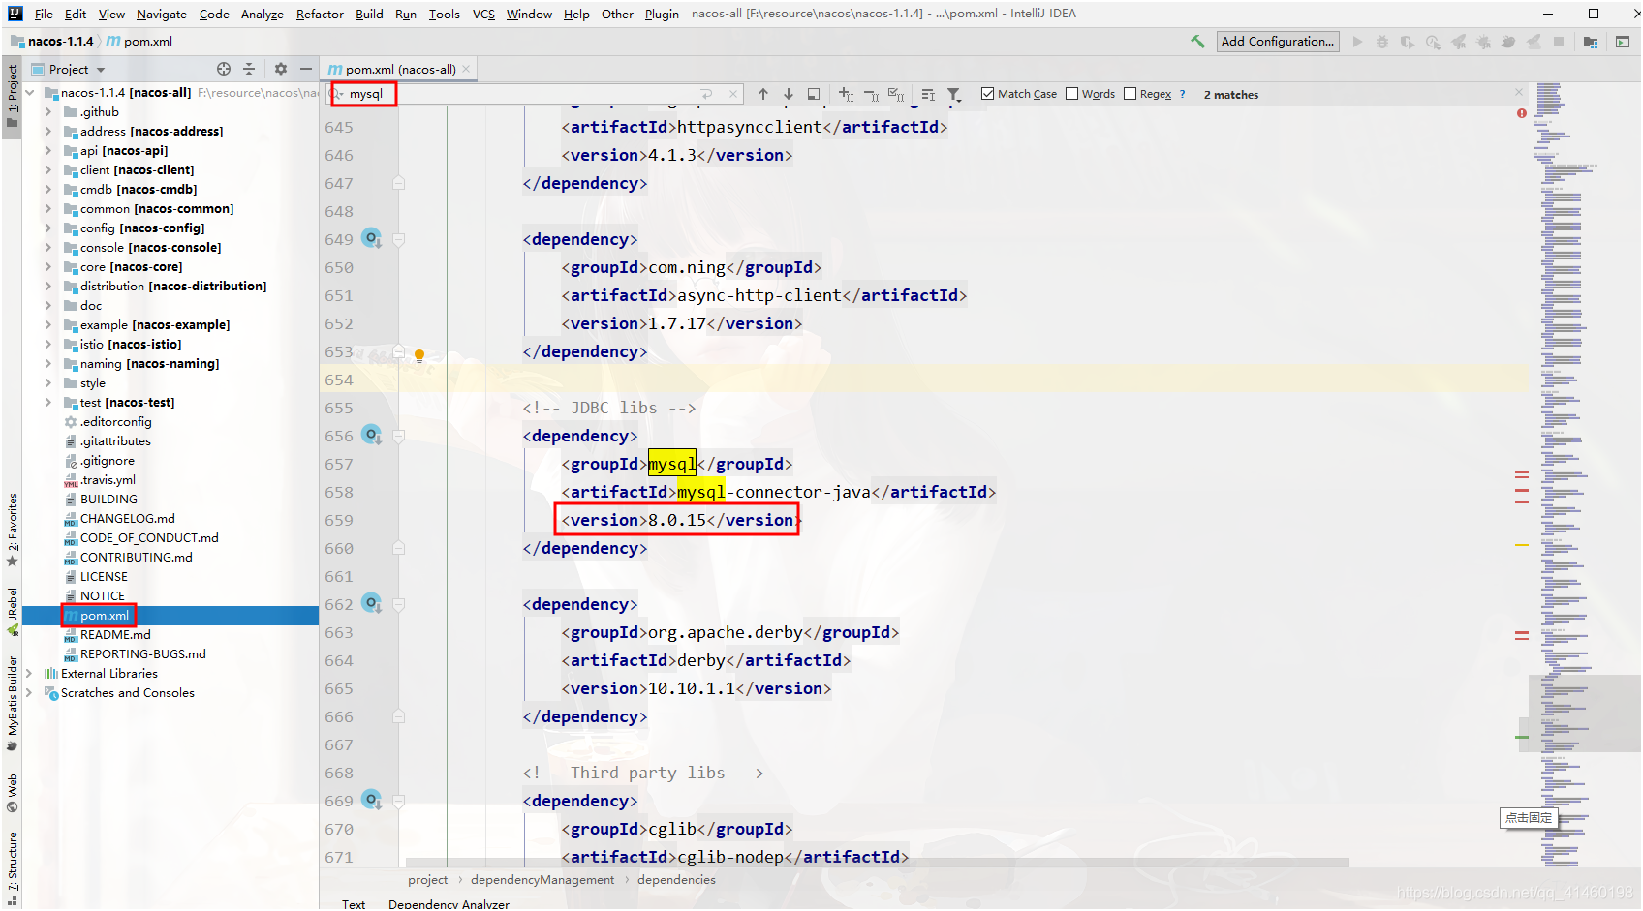Expand the address [nacos-address] module

click(x=48, y=132)
